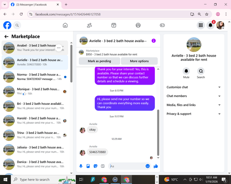
Task: Open the taskbar clock showing 10:51 AM
Action: 212,179
